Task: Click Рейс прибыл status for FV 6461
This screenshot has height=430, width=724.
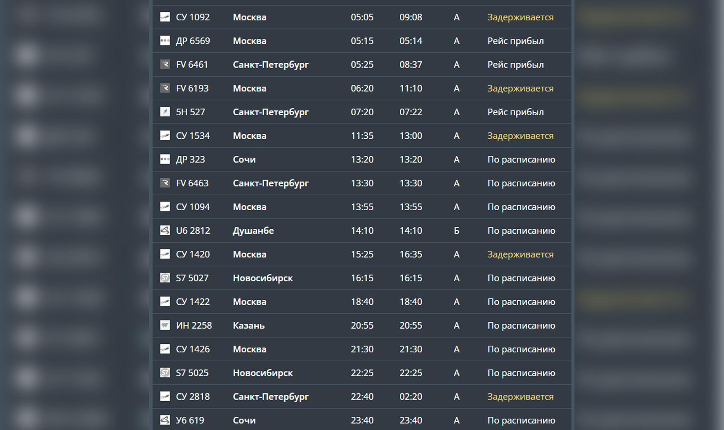Action: [515, 64]
